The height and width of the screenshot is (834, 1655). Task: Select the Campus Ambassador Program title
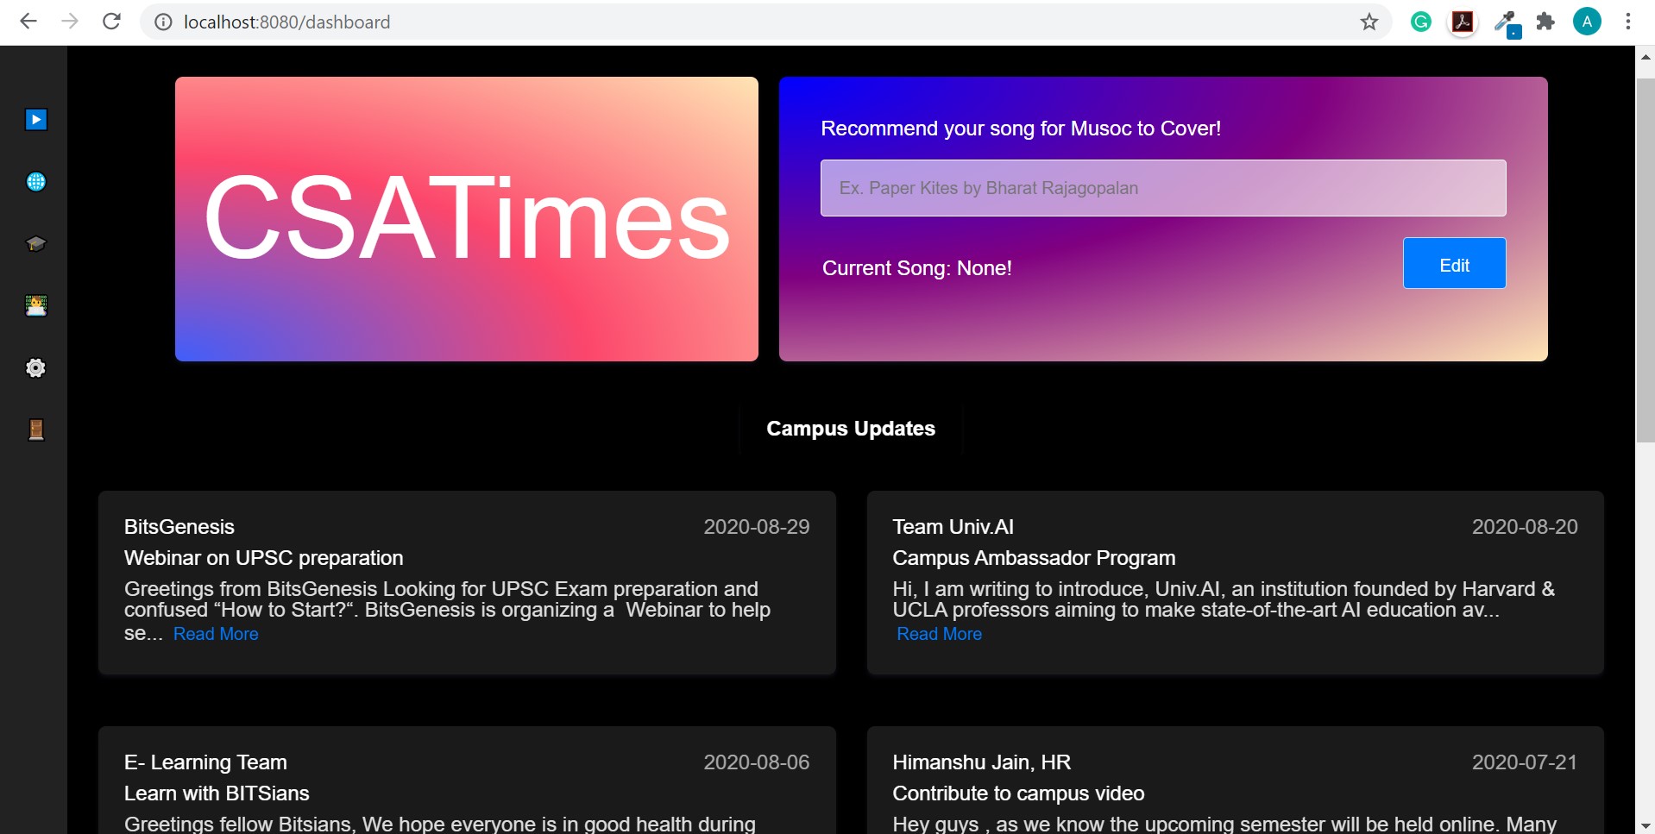(1034, 558)
